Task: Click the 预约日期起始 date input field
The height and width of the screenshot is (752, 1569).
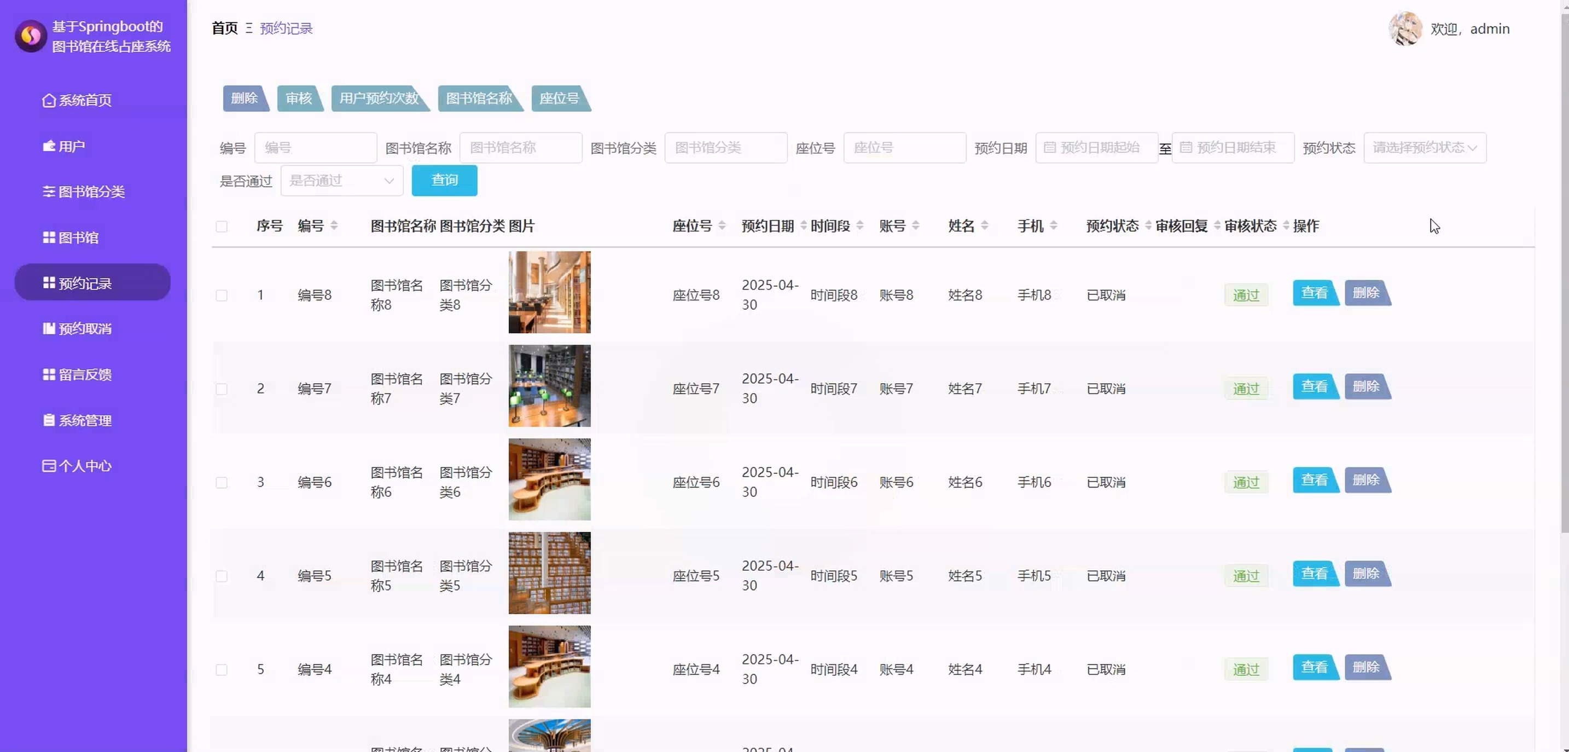Action: pyautogui.click(x=1096, y=147)
